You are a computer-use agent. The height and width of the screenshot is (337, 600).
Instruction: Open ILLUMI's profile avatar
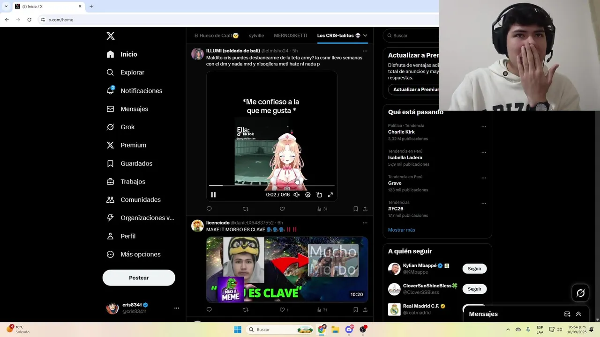197,54
